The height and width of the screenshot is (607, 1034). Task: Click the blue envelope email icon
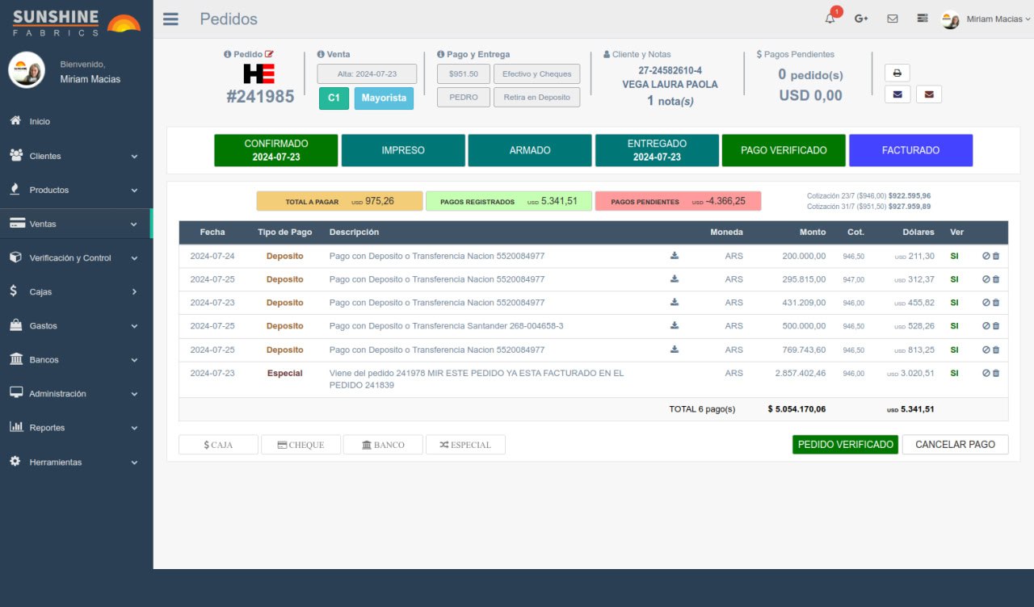click(x=897, y=94)
